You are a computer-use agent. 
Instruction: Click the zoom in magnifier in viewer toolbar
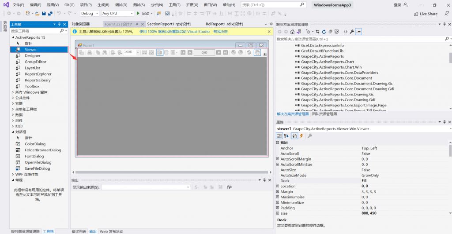click(120, 52)
